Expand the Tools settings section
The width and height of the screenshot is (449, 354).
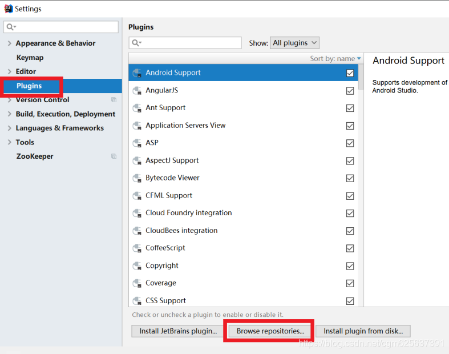pyautogui.click(x=10, y=142)
